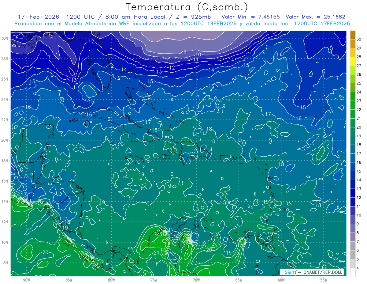Screen dimensions: 367x284
Task: Click the '14N' latitude axis label
Action: (5, 202)
